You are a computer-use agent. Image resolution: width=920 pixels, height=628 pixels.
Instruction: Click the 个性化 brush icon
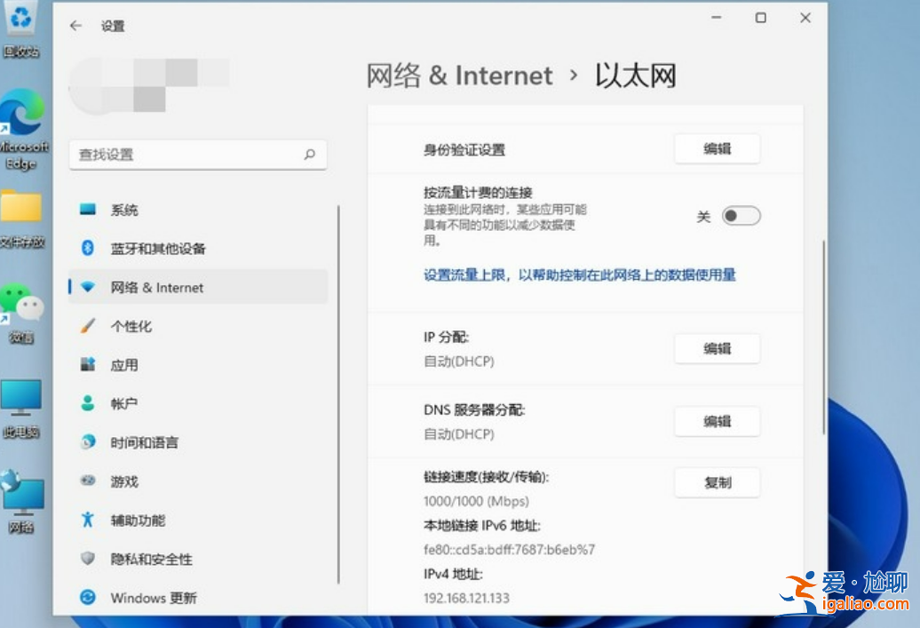pos(89,326)
